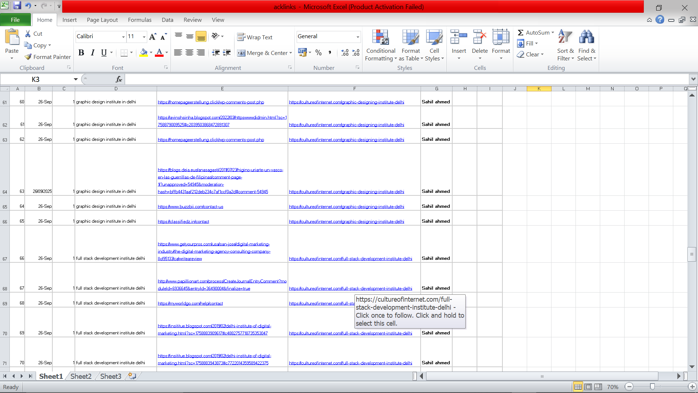Click the Increase Decimal icon
The height and width of the screenshot is (393, 698).
tap(345, 53)
